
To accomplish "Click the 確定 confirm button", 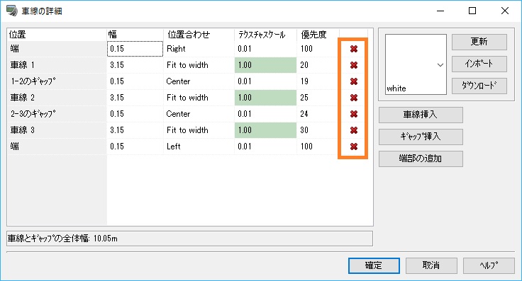I will [374, 265].
